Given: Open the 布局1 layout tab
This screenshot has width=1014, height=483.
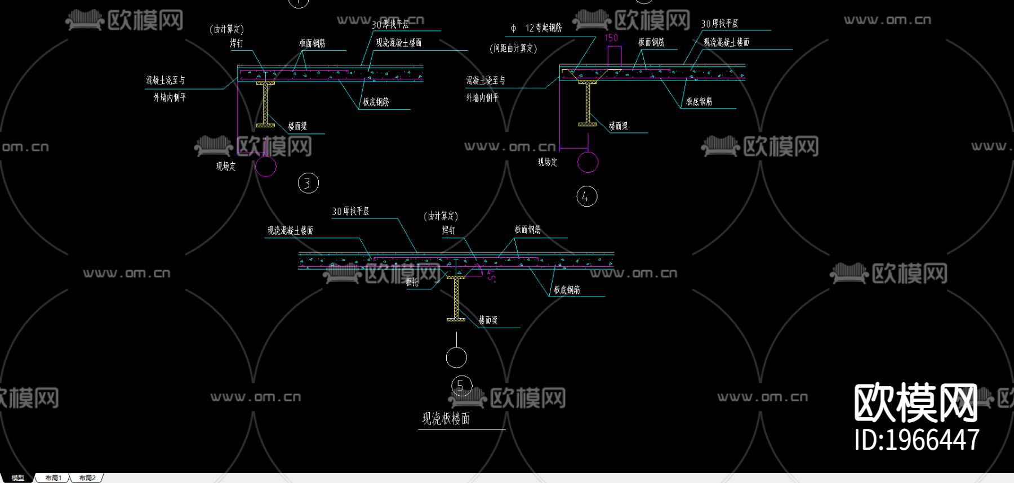Looking at the screenshot, I should (54, 478).
